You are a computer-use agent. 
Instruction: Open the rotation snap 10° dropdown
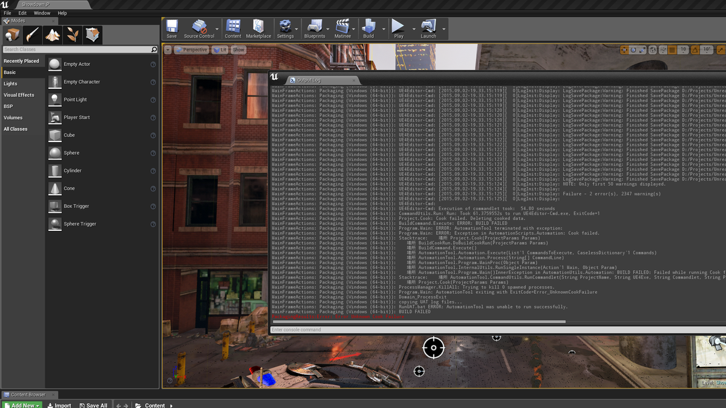tap(707, 50)
